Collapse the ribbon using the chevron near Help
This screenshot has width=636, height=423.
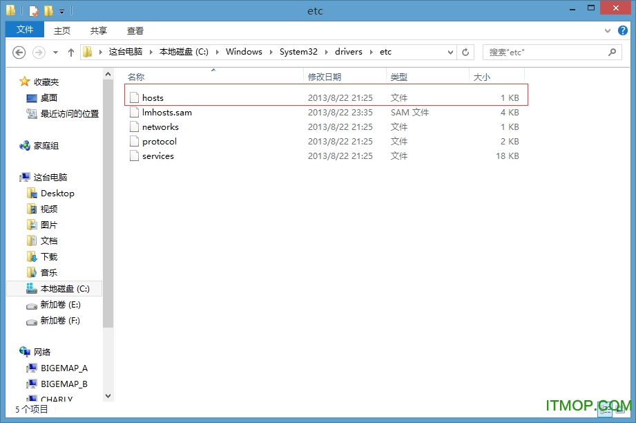(x=608, y=30)
